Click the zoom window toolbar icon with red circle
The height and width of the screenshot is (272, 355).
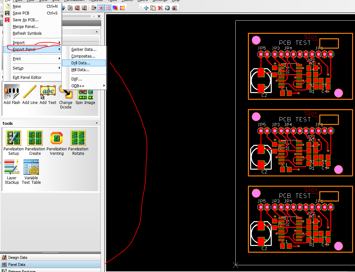(77, 8)
